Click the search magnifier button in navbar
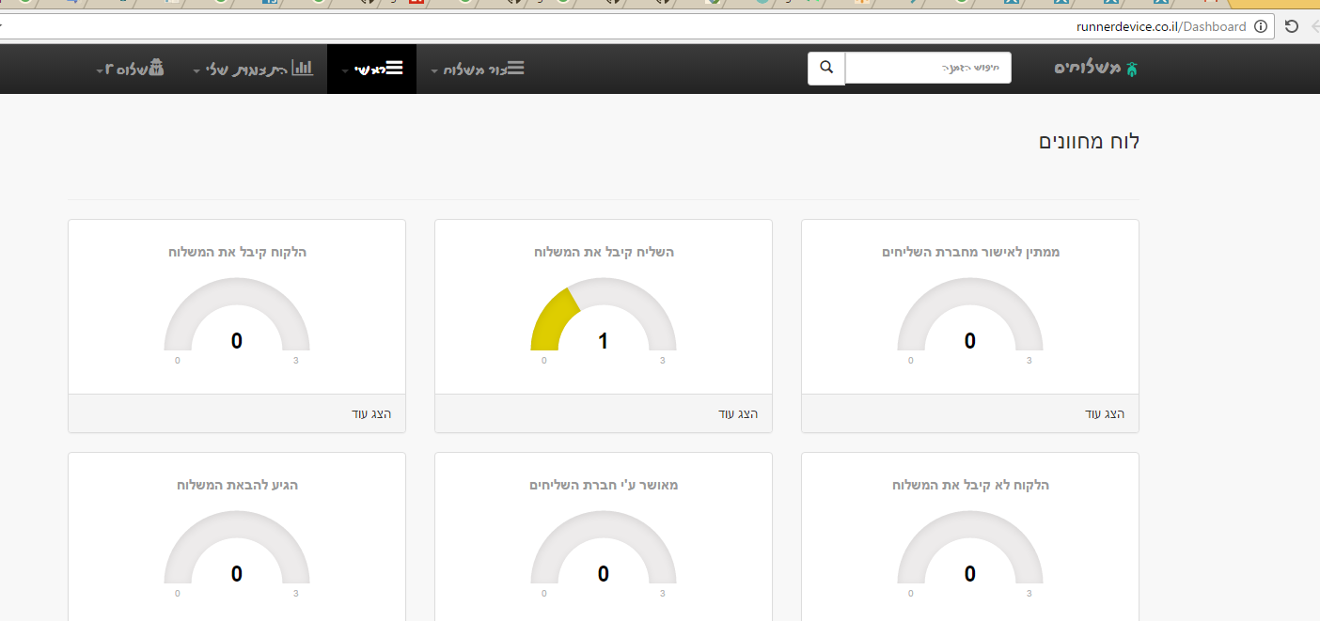 click(826, 68)
